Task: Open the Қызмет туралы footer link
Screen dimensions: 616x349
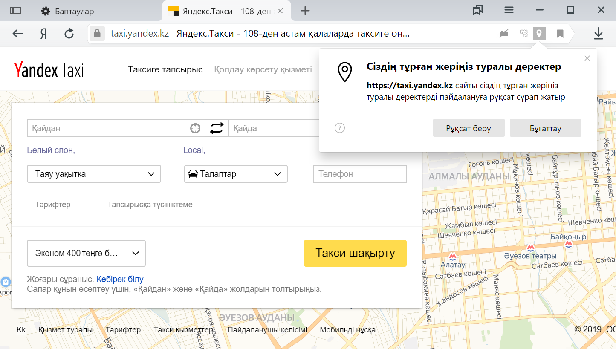Action: (x=65, y=330)
